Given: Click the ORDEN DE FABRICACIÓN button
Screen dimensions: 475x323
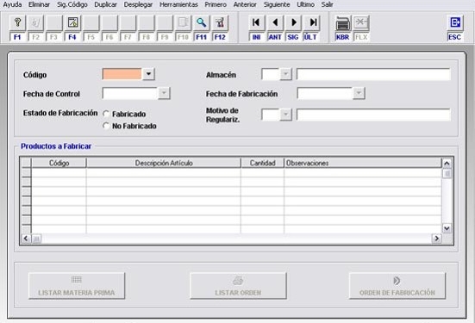Looking at the screenshot, I should tap(397, 286).
